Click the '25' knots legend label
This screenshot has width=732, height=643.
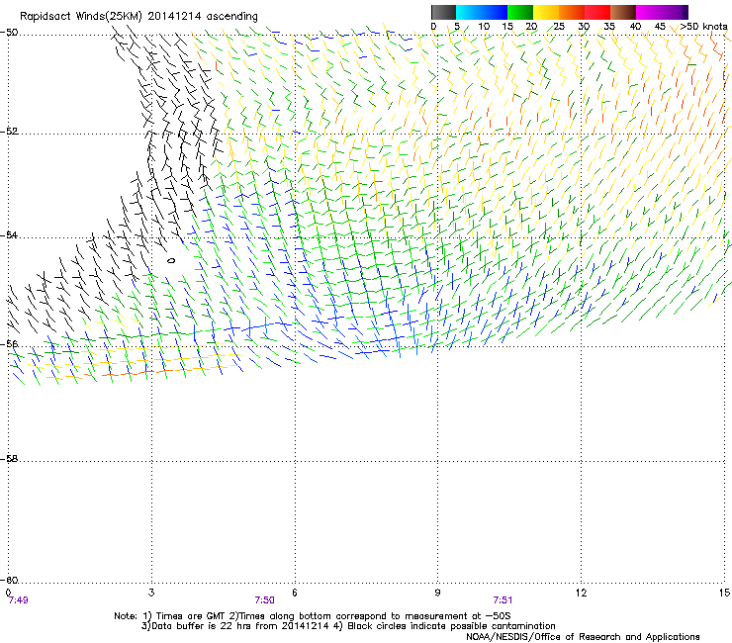559,27
